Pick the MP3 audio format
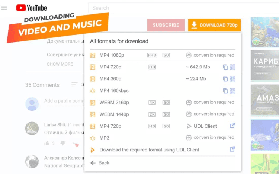The height and width of the screenshot is (174, 279). tap(104, 138)
